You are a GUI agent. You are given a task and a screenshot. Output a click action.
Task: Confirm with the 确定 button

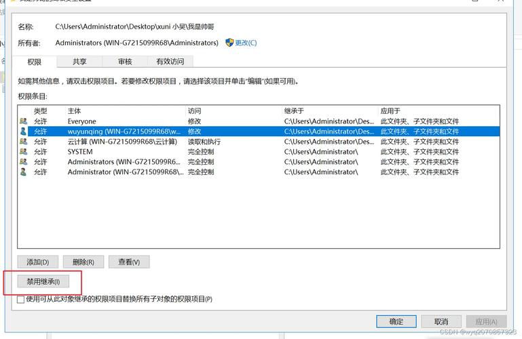coord(396,321)
